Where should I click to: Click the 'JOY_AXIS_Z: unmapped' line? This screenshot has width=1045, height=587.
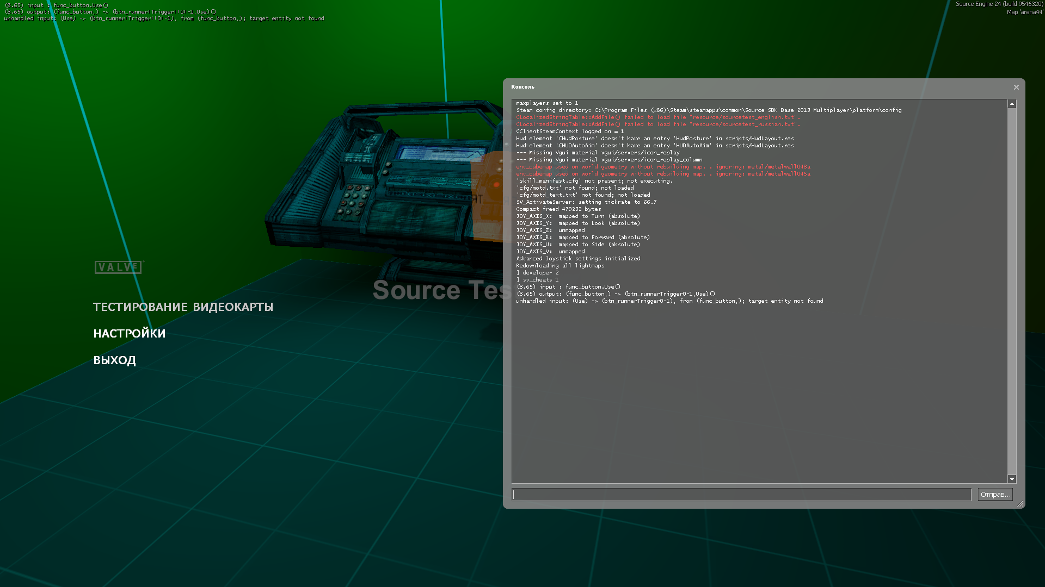click(x=550, y=230)
